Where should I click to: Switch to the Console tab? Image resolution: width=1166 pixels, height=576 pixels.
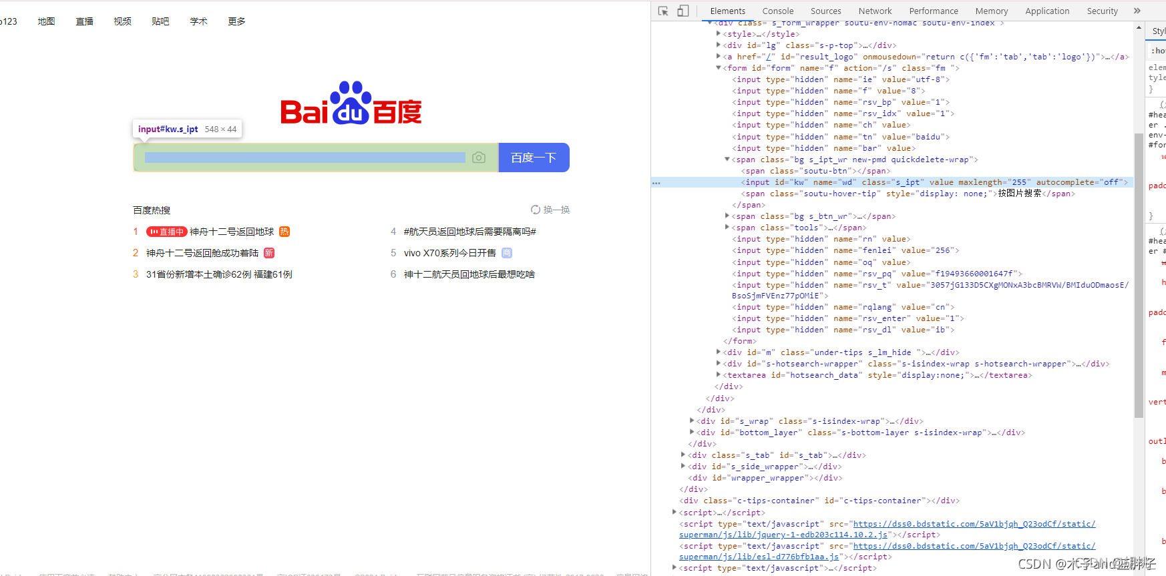point(778,11)
